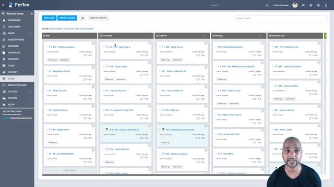Click the SEO Optimization progress bar

(x=17, y=118)
